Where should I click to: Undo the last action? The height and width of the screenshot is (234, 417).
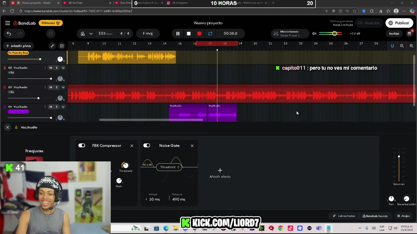pyautogui.click(x=9, y=33)
